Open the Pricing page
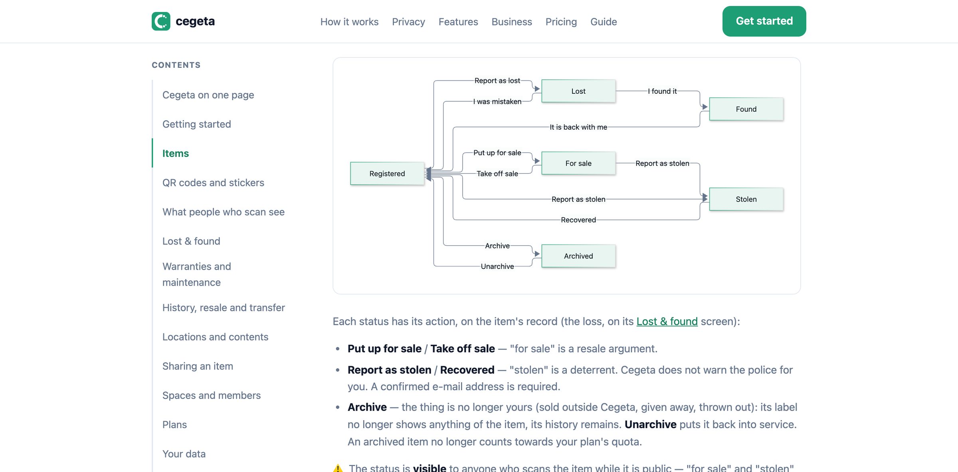The image size is (958, 472). (x=561, y=22)
